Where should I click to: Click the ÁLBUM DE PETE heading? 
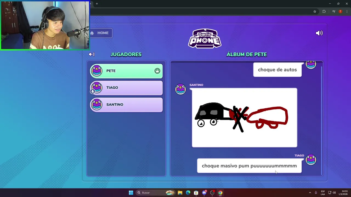[247, 54]
